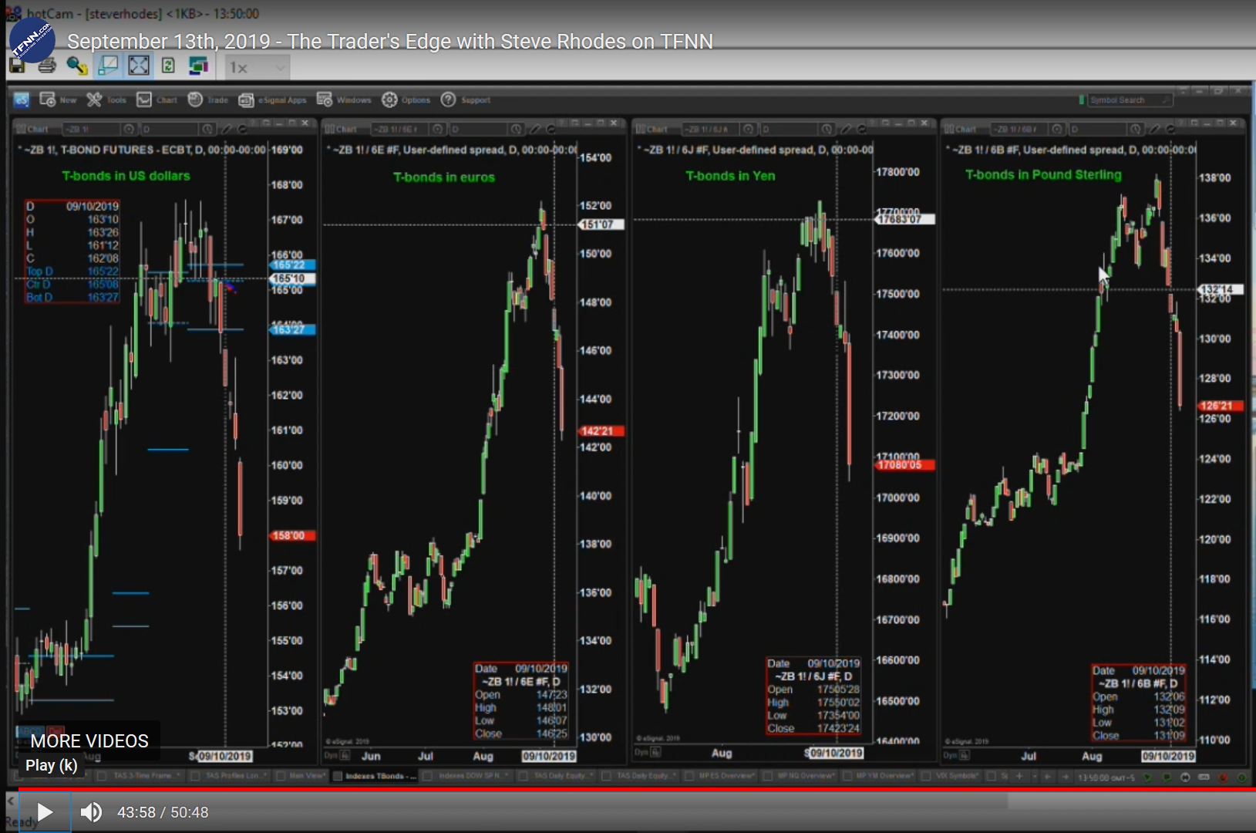This screenshot has height=833, width=1256.
Task: Click the interval clock icon in Yen chart
Action: [x=827, y=129]
